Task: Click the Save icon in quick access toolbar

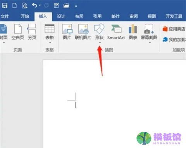Action: click(x=5, y=6)
